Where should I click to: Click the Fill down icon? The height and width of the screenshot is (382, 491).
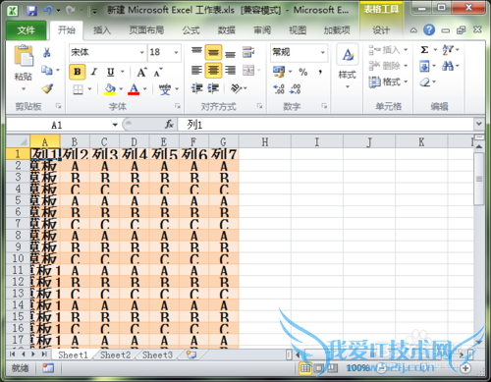pos(424,66)
